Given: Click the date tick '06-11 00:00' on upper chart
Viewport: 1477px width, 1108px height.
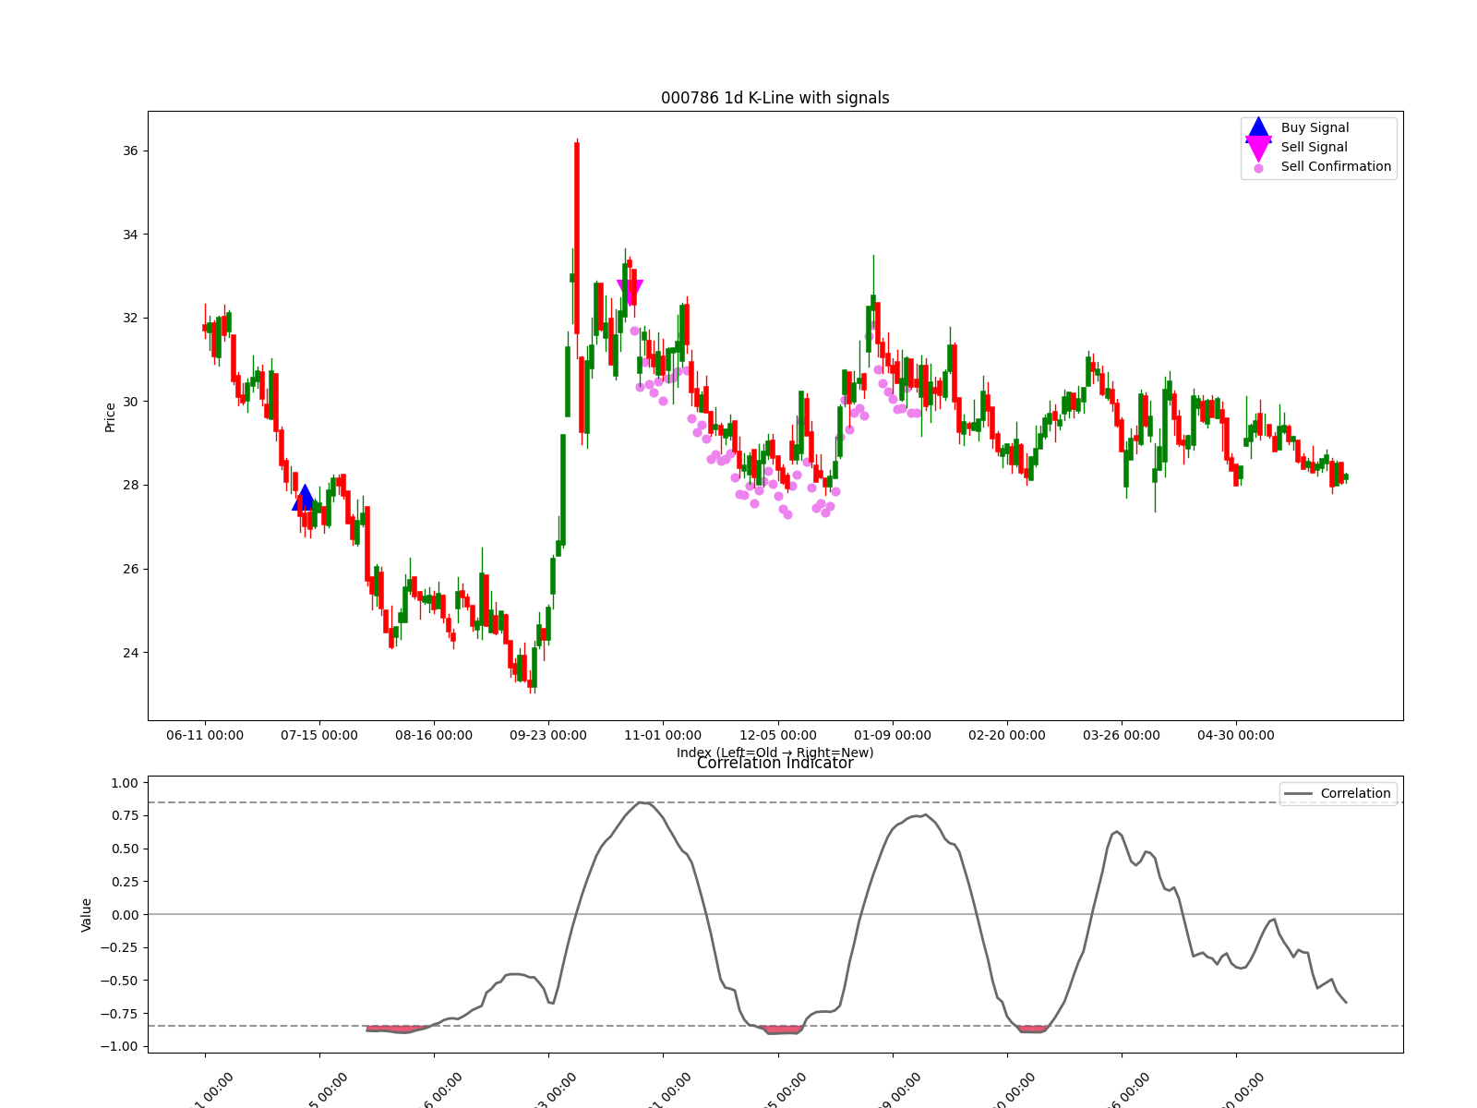Looking at the screenshot, I should pos(205,735).
